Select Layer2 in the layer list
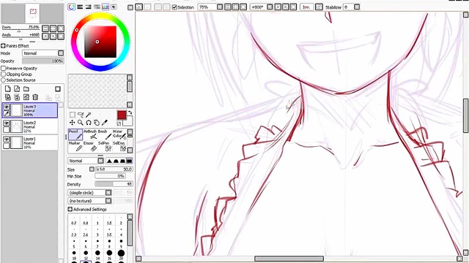This screenshot has width=469, height=263. tap(30, 126)
